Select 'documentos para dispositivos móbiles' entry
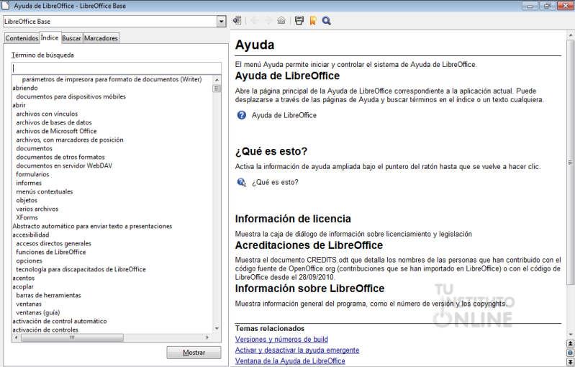The height and width of the screenshot is (367, 575). coord(71,97)
